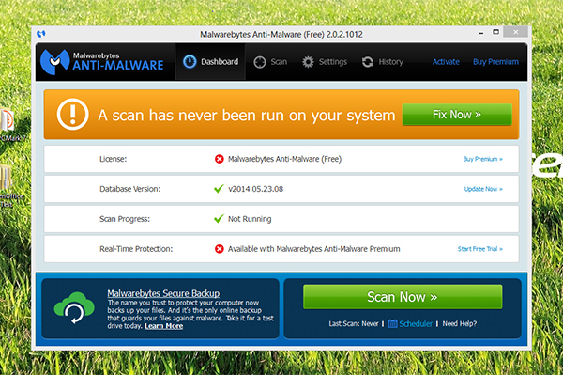Screen dimensions: 563x375
Task: Open the Malwarebytes Secure Backup heading link
Action: click(x=163, y=293)
